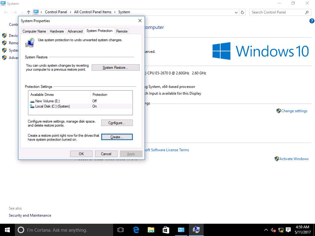This screenshot has height=236, width=315.
Task: Click the muted volume tray icon
Action: coord(273,230)
